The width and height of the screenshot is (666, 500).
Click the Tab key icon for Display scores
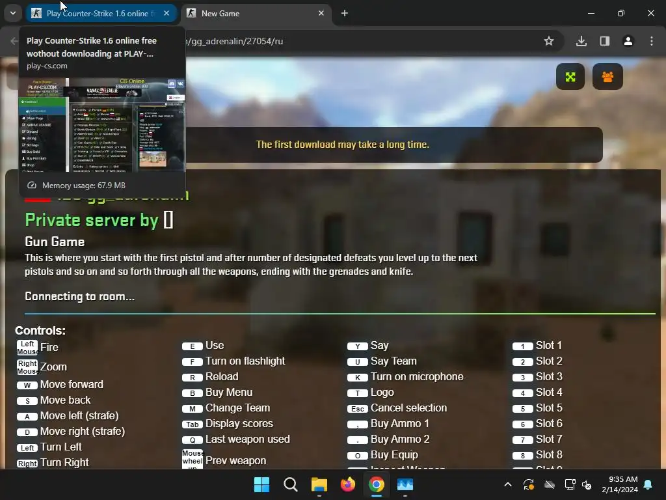pyautogui.click(x=193, y=424)
